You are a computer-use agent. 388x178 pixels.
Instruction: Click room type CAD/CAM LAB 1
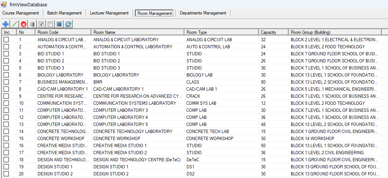point(202,89)
